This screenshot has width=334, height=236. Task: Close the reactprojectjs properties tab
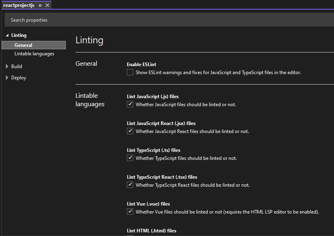[x=47, y=5]
